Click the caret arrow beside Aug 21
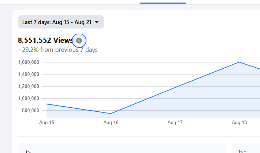The height and width of the screenshot is (153, 260). pos(97,22)
